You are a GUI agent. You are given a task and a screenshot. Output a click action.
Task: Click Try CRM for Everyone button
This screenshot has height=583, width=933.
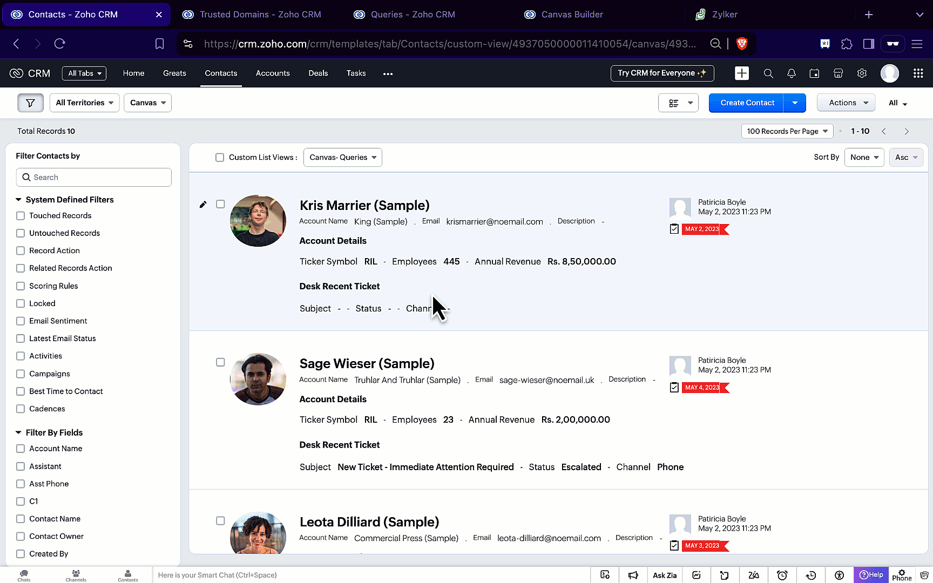click(x=662, y=73)
